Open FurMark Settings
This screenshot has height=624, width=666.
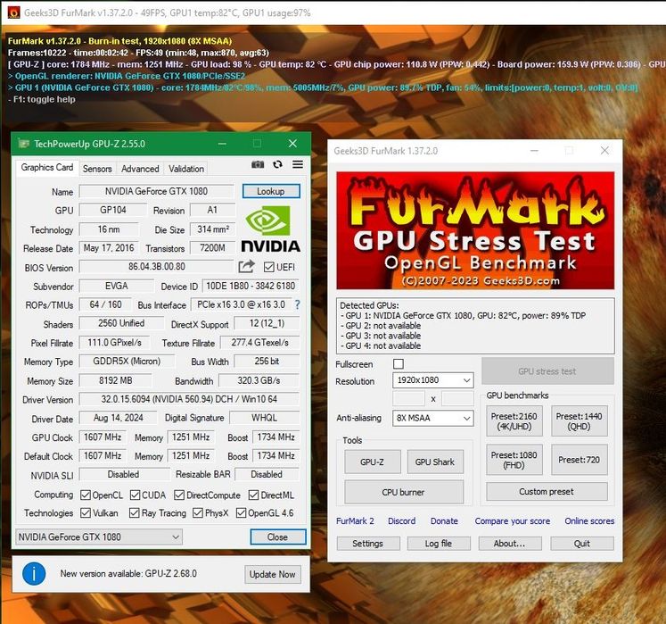pos(368,543)
